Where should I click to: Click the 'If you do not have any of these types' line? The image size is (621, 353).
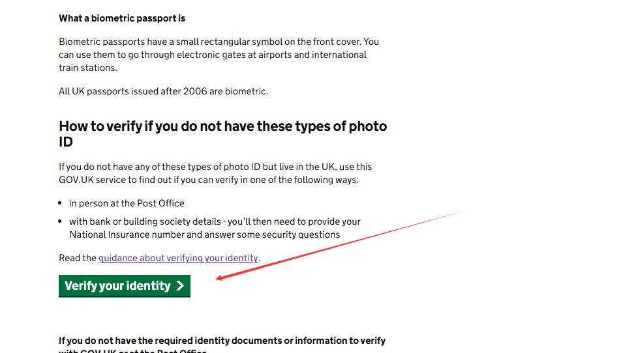point(215,167)
